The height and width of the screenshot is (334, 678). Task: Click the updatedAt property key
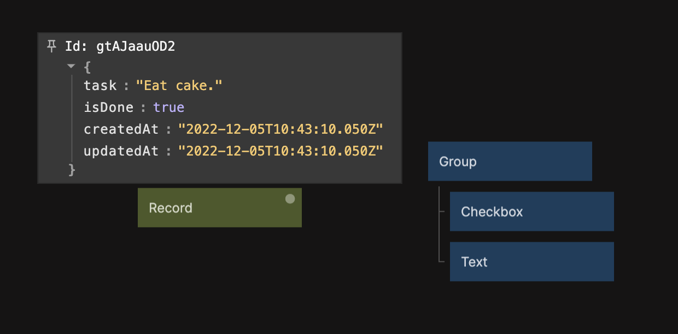tap(121, 151)
